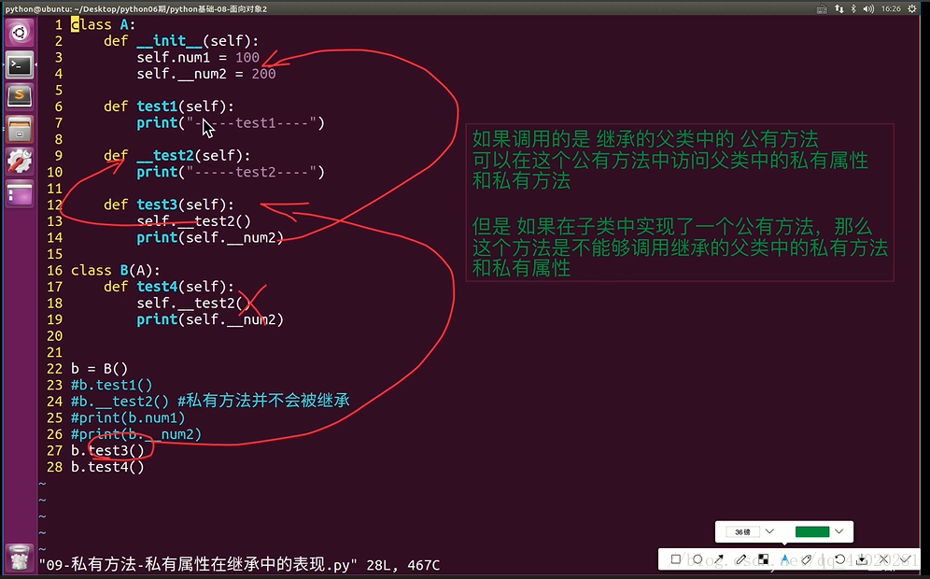
Task: Click 'self.__num2 = 200' on line 4
Action: pos(205,74)
